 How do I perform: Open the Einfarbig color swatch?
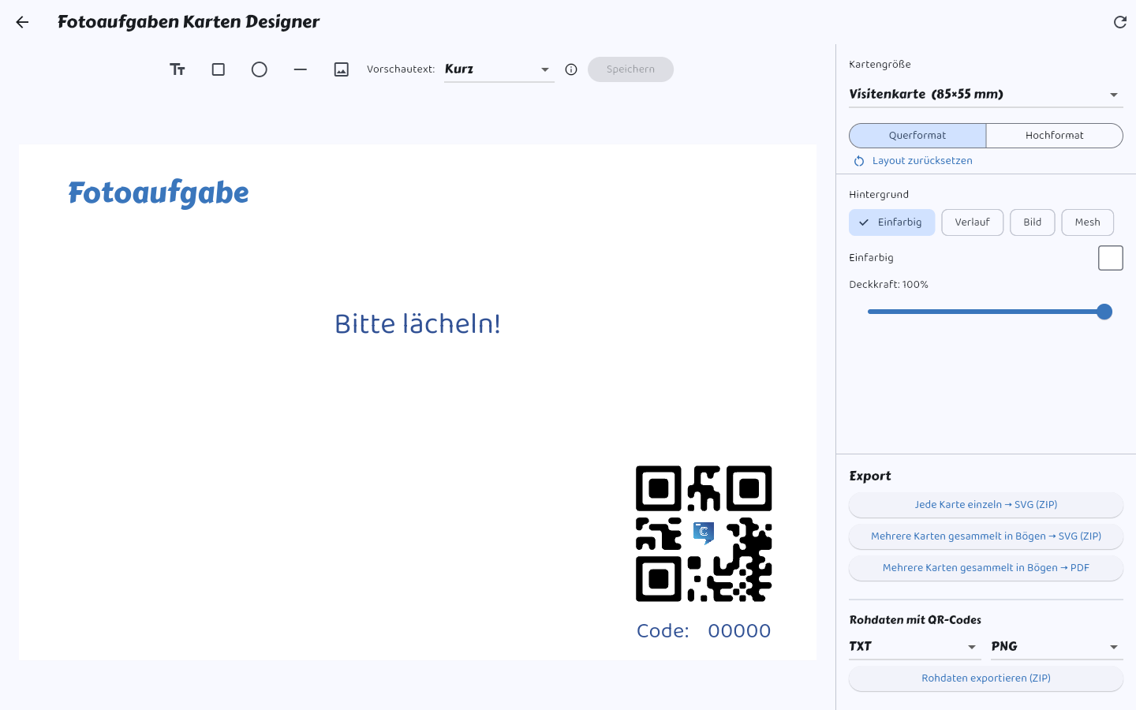1110,258
